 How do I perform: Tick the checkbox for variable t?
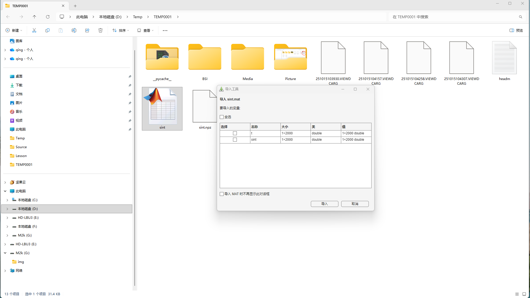pyautogui.click(x=235, y=133)
